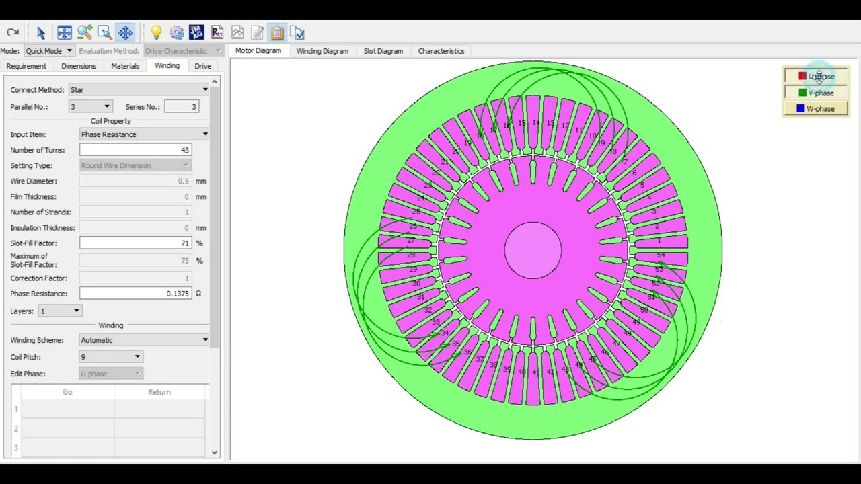Viewport: 861px width, 484px height.
Task: Toggle W-phase winding display
Action: (x=816, y=108)
